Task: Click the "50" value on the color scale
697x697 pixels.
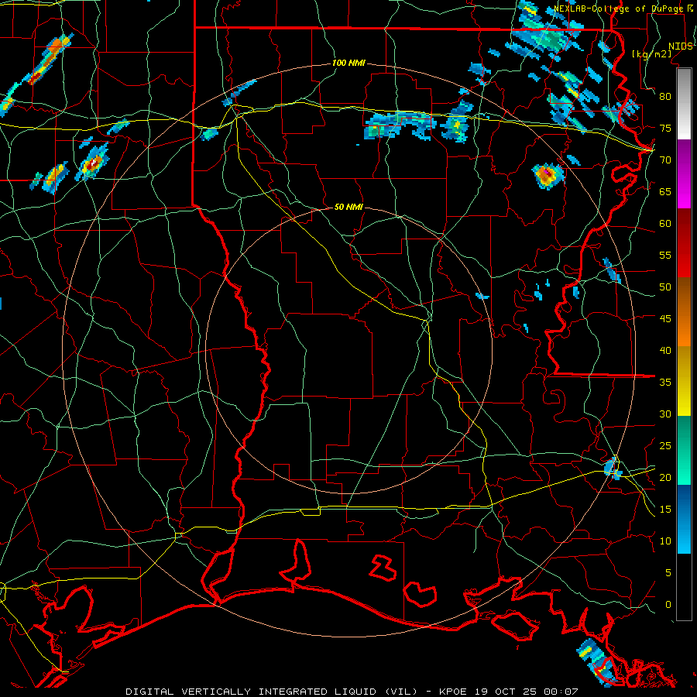Action: pyautogui.click(x=665, y=287)
